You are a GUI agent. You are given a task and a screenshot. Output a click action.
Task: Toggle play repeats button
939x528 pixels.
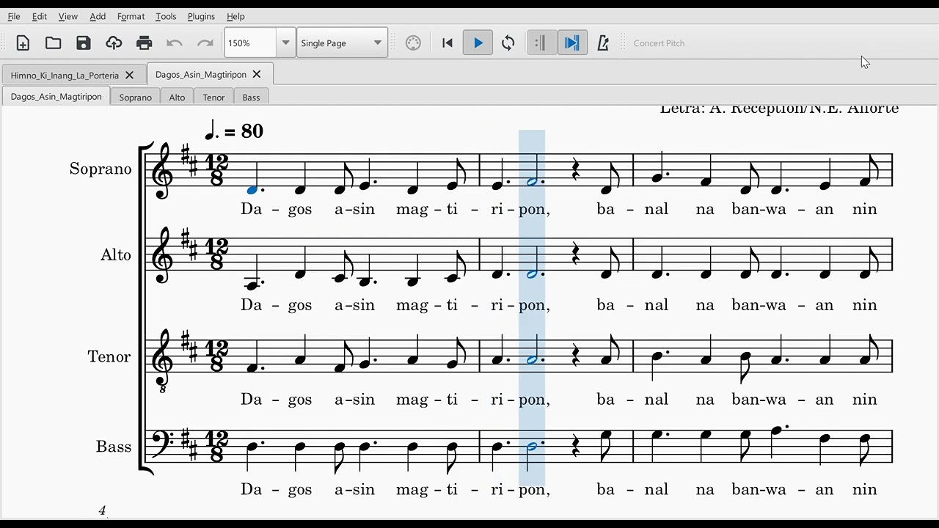pyautogui.click(x=541, y=43)
